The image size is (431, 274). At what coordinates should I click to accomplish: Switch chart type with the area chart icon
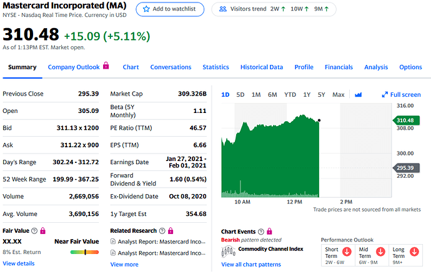coord(358,95)
